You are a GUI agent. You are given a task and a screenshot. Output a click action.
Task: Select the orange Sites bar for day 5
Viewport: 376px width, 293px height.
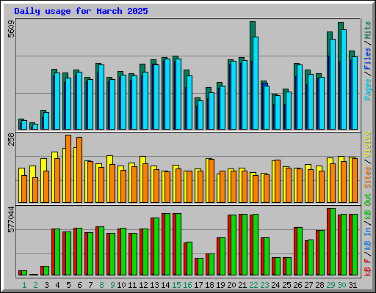[68, 168]
